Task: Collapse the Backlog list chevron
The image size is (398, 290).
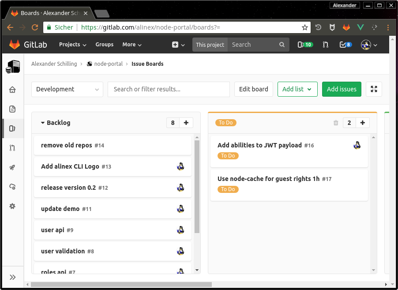Action: coord(43,123)
